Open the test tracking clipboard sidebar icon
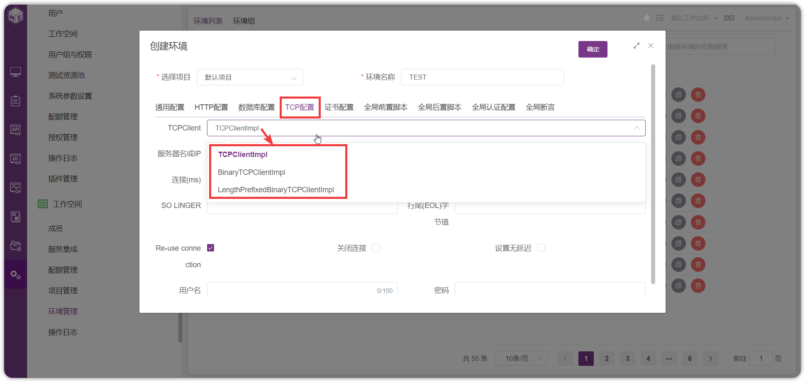 15,101
